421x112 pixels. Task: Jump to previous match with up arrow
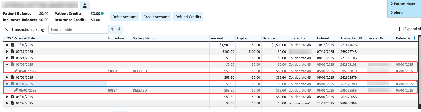[112, 29]
